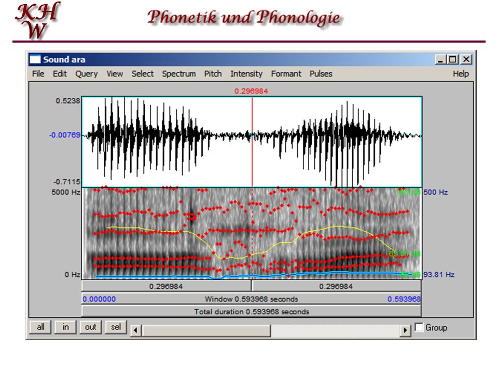This screenshot has width=498, height=374.
Task: Open the Query menu
Action: click(x=87, y=74)
